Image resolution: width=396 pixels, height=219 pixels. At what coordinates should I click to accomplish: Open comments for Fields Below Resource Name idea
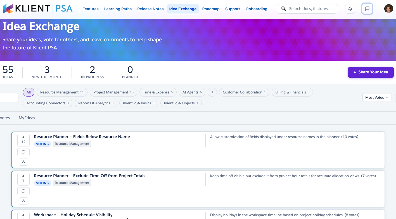[23, 152]
